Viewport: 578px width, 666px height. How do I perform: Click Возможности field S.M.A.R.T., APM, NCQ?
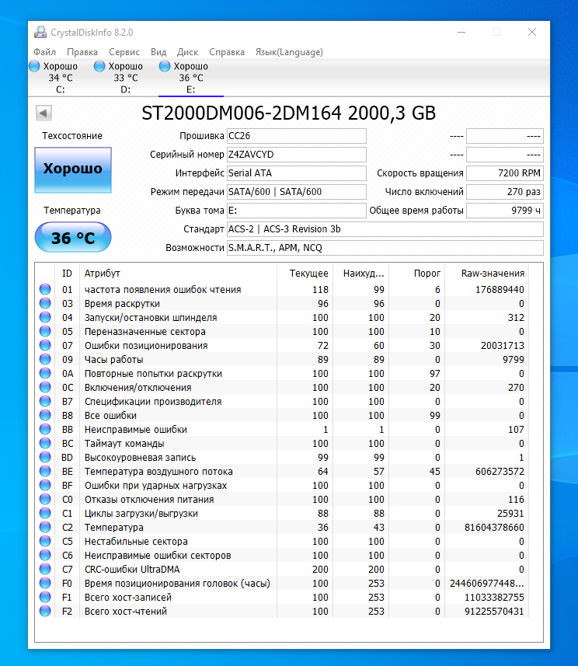point(385,248)
